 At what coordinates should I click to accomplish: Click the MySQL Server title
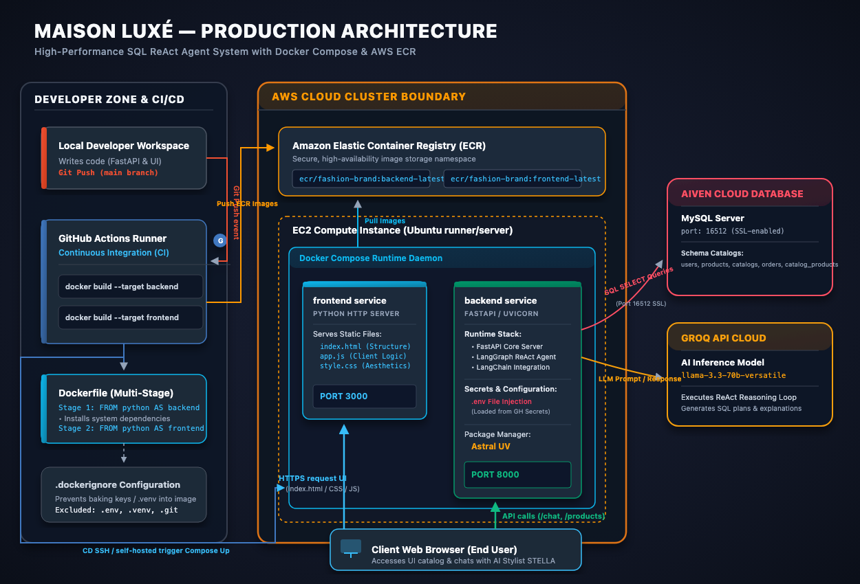tap(713, 218)
